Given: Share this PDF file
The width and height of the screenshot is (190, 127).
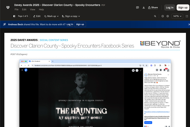Looking at the screenshot, I should click(153, 7).
